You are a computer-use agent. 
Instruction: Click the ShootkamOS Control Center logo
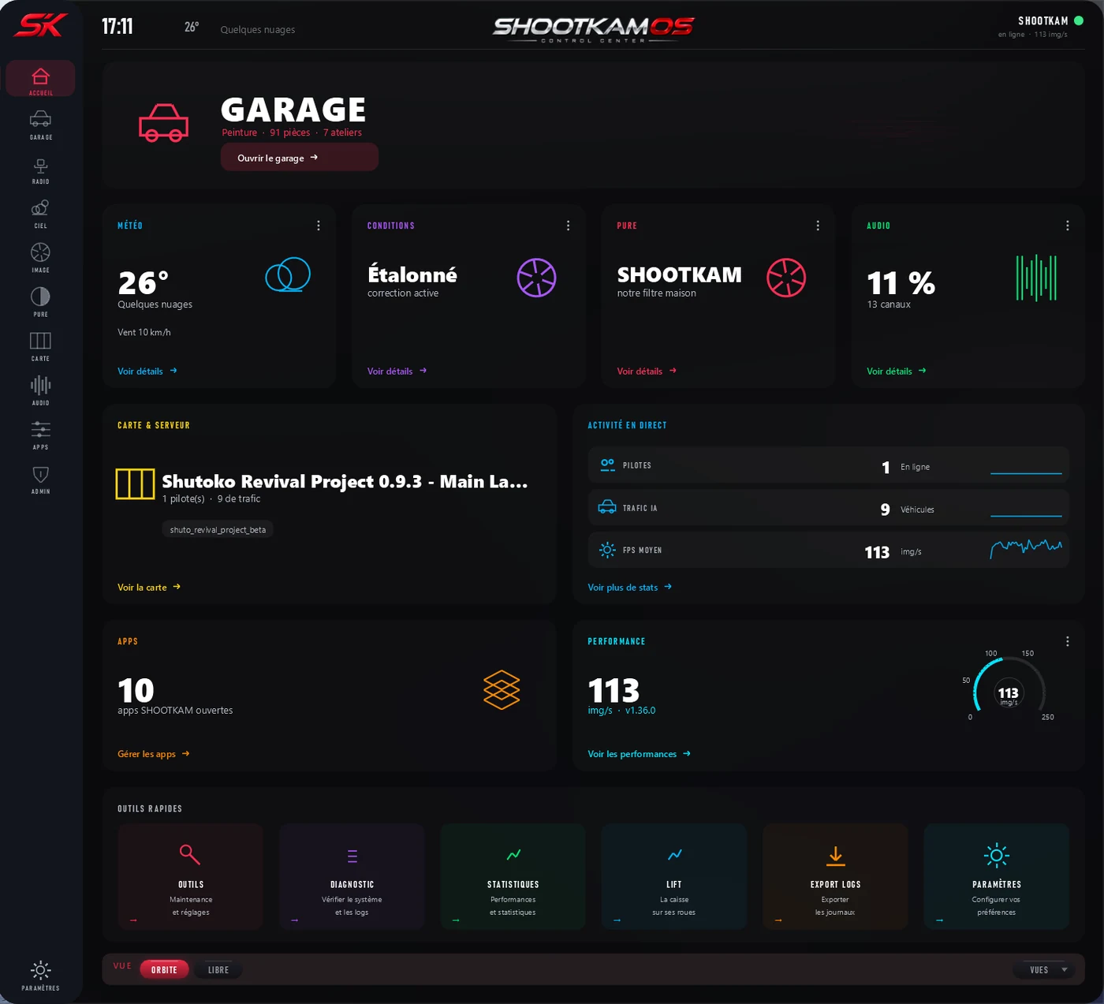[593, 29]
